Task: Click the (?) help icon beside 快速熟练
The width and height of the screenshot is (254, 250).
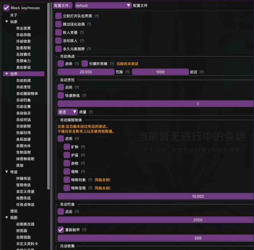Action: click(x=84, y=96)
